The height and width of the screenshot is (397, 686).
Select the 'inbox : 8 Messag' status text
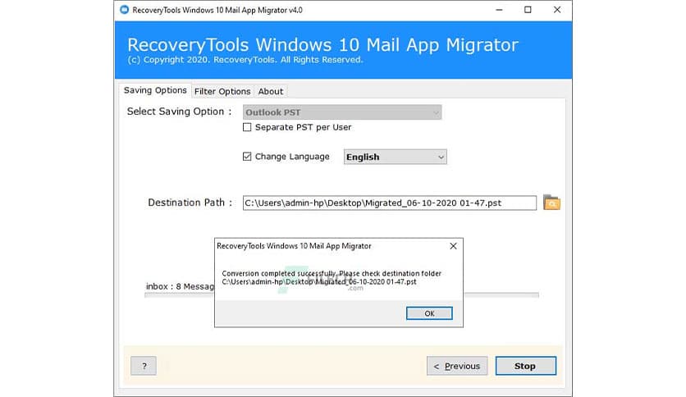180,286
